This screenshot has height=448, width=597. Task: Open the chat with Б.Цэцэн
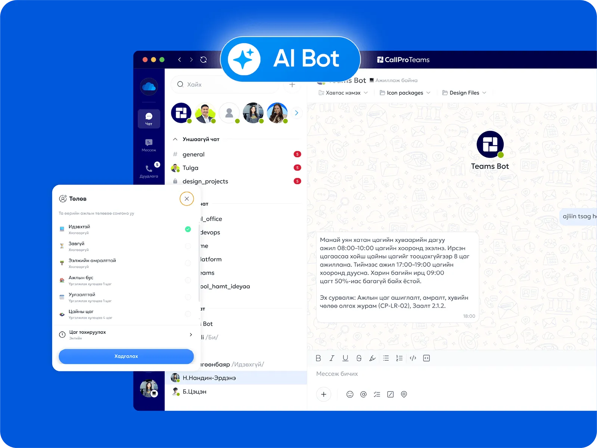click(236, 392)
